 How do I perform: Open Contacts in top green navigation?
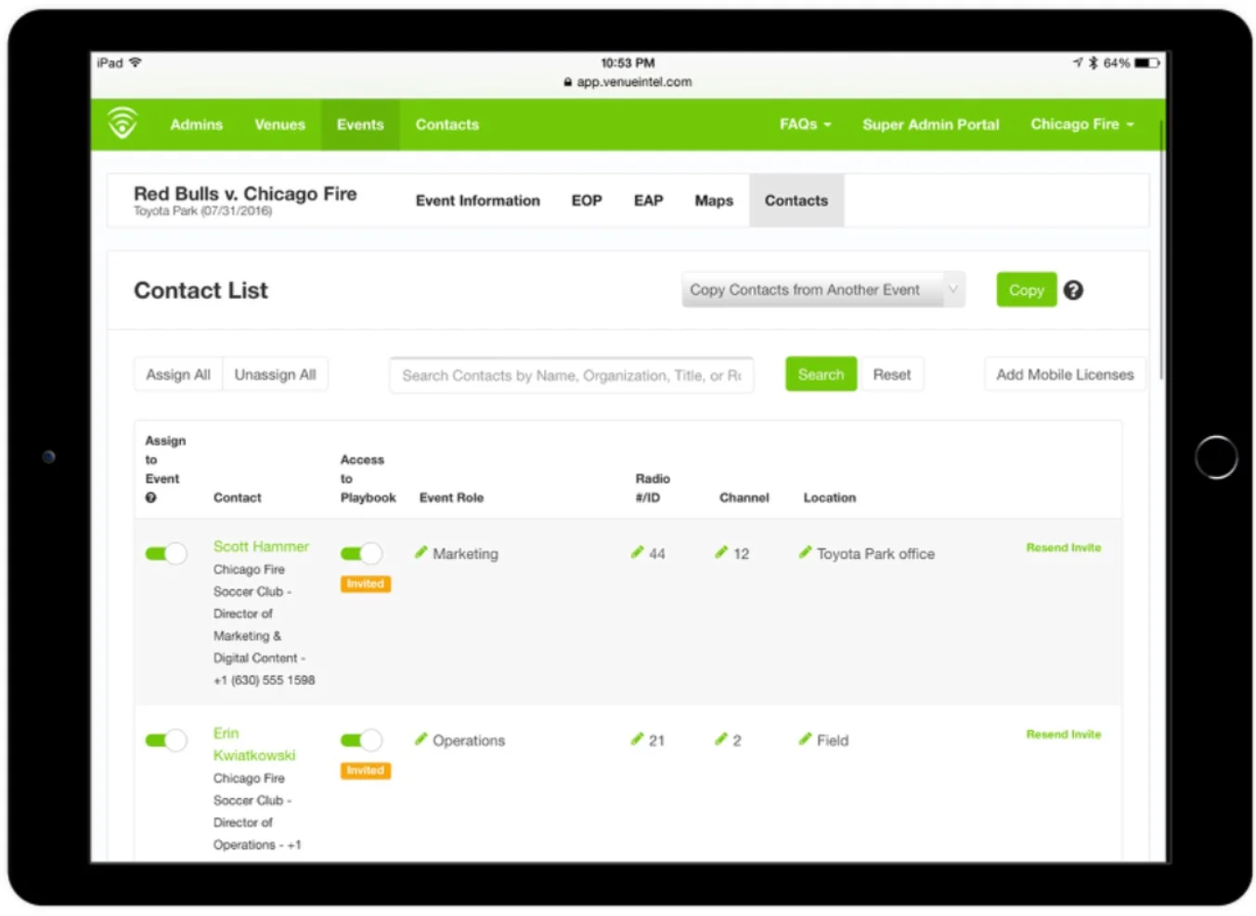[447, 124]
